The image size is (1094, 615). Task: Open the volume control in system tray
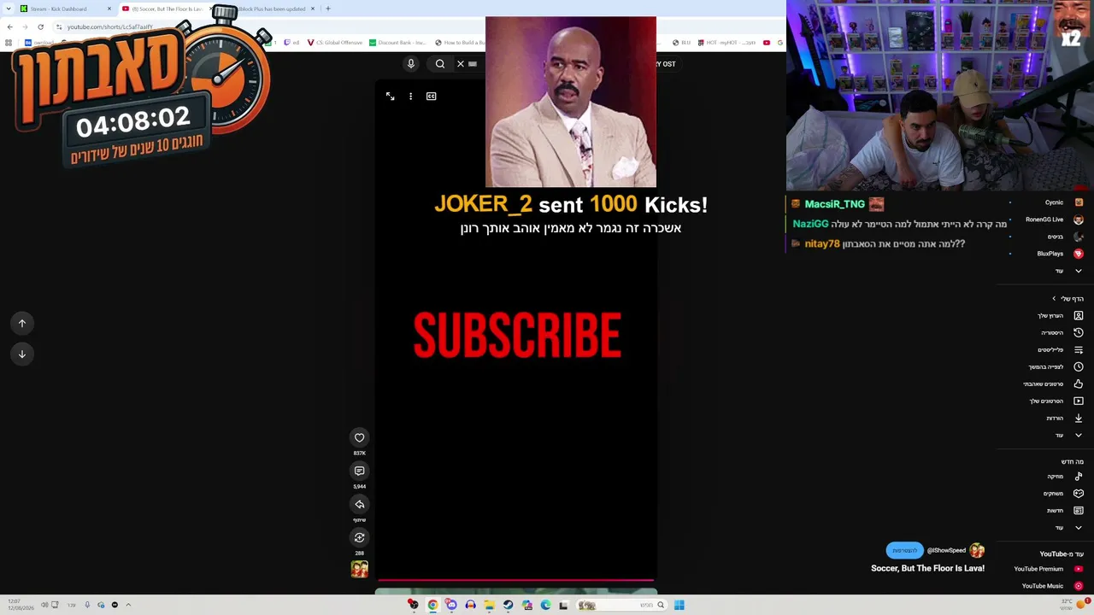[44, 605]
